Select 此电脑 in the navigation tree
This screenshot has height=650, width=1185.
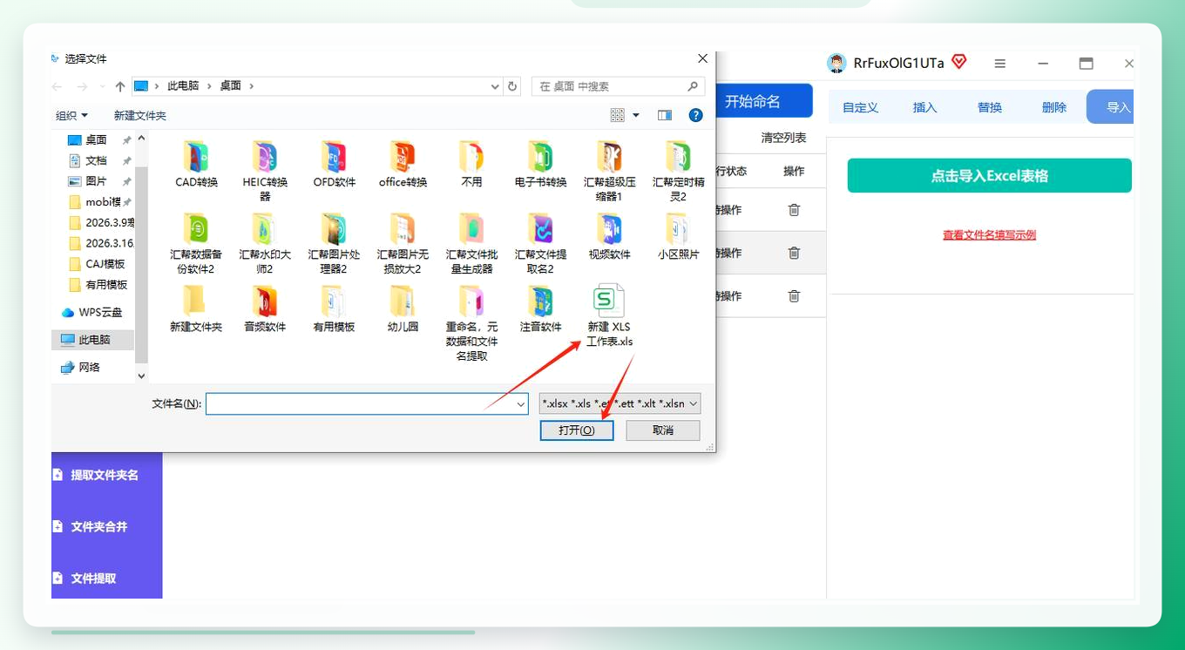tap(93, 340)
